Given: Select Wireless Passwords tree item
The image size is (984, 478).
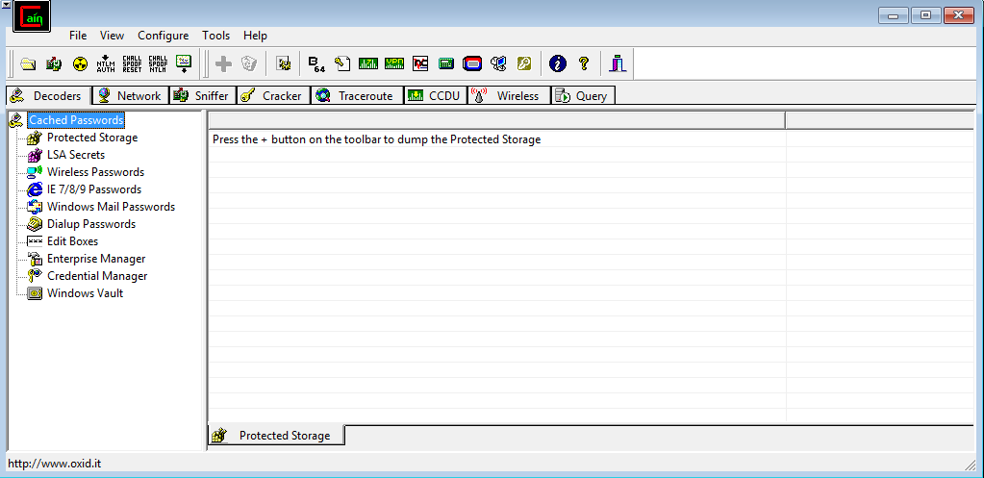Looking at the screenshot, I should tap(94, 172).
